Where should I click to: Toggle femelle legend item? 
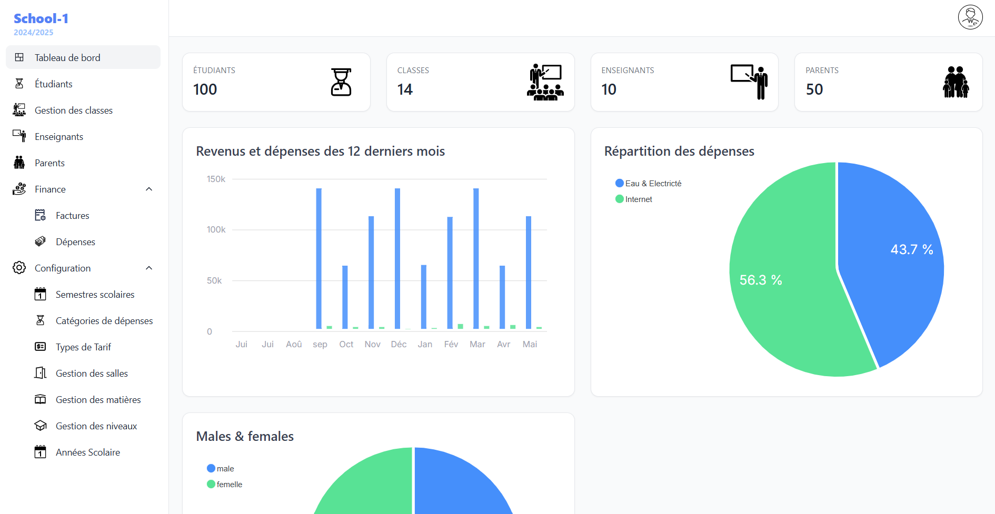(x=225, y=484)
